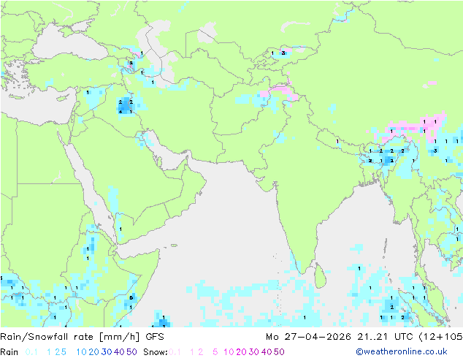Select the rain legend value 10
The height and width of the screenshot is (358, 463).
tap(82, 352)
